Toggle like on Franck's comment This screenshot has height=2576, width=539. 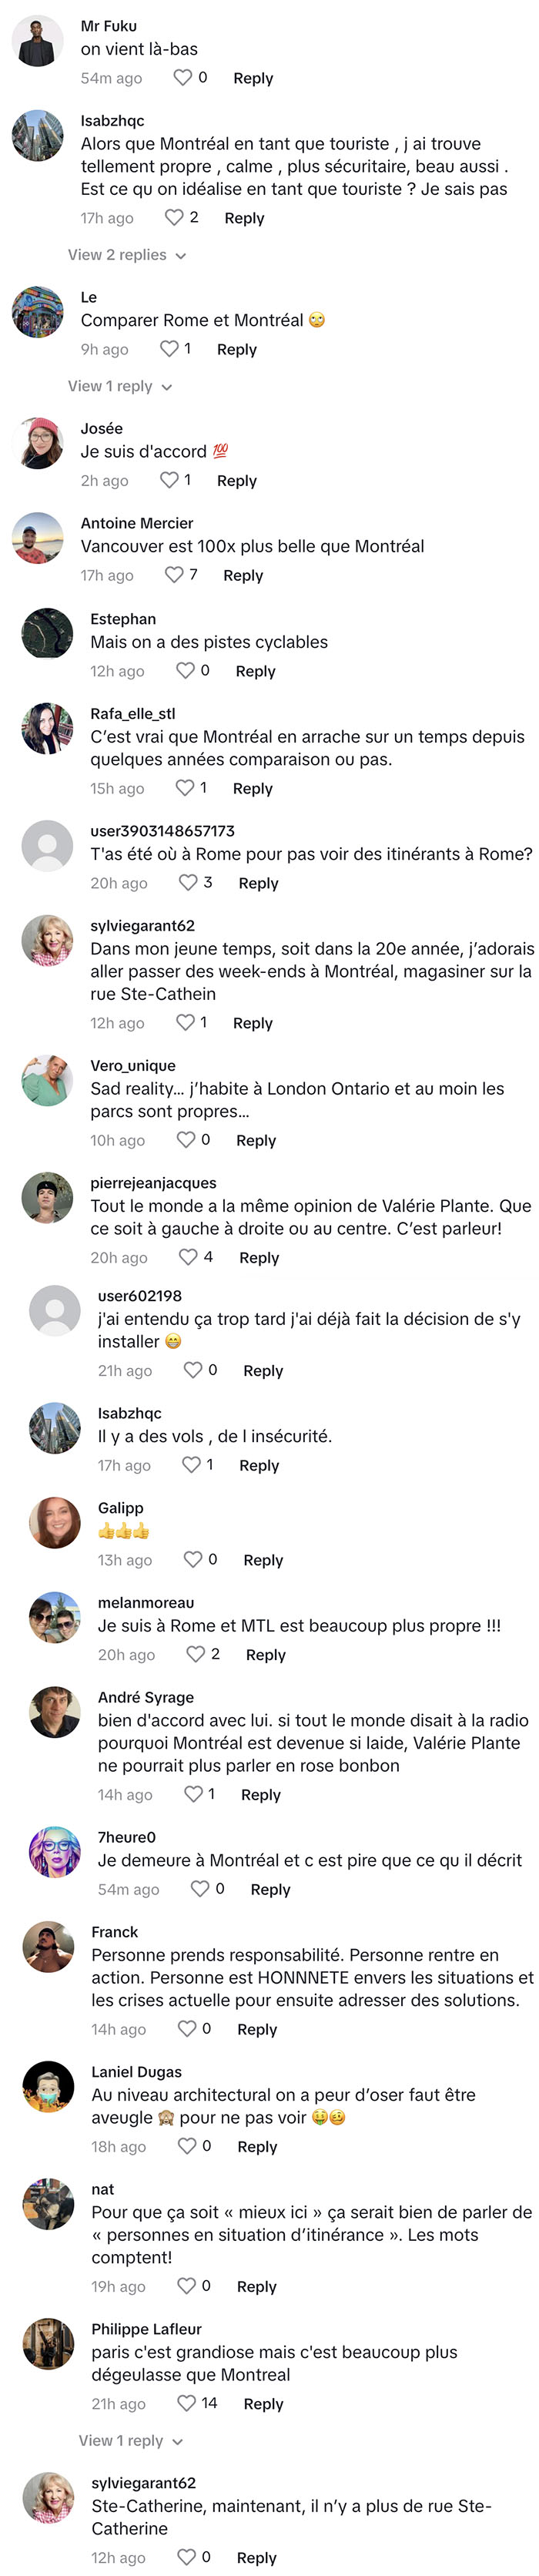pos(187,2027)
